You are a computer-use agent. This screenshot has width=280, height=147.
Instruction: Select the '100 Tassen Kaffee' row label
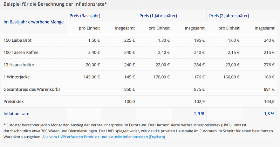click(x=21, y=52)
